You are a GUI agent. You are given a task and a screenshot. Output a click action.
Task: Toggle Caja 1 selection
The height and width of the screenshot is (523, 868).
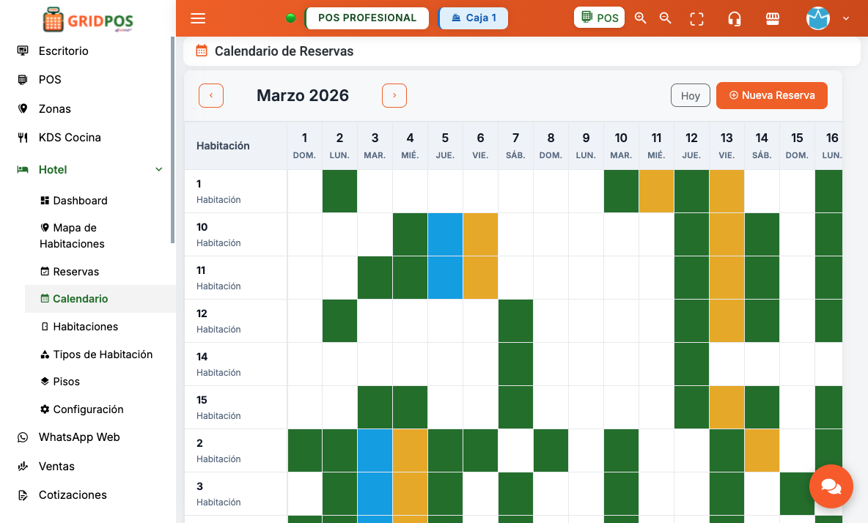tap(473, 18)
